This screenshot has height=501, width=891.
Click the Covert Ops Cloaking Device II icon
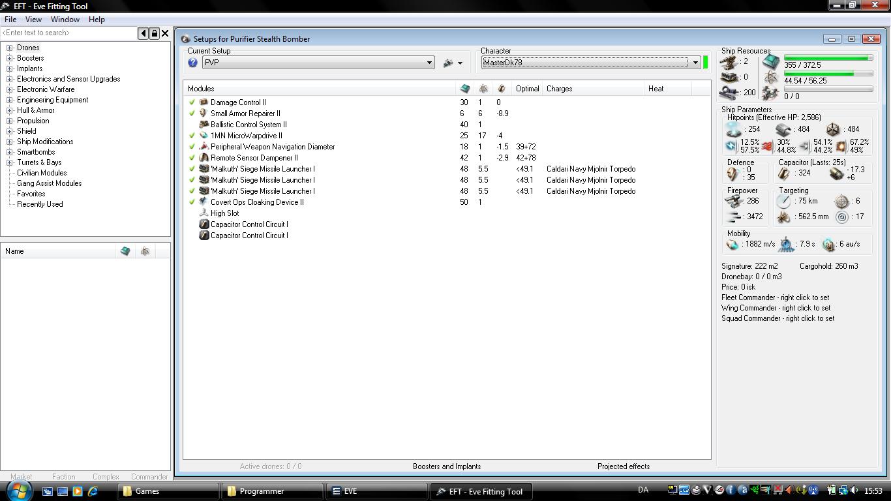coord(204,202)
